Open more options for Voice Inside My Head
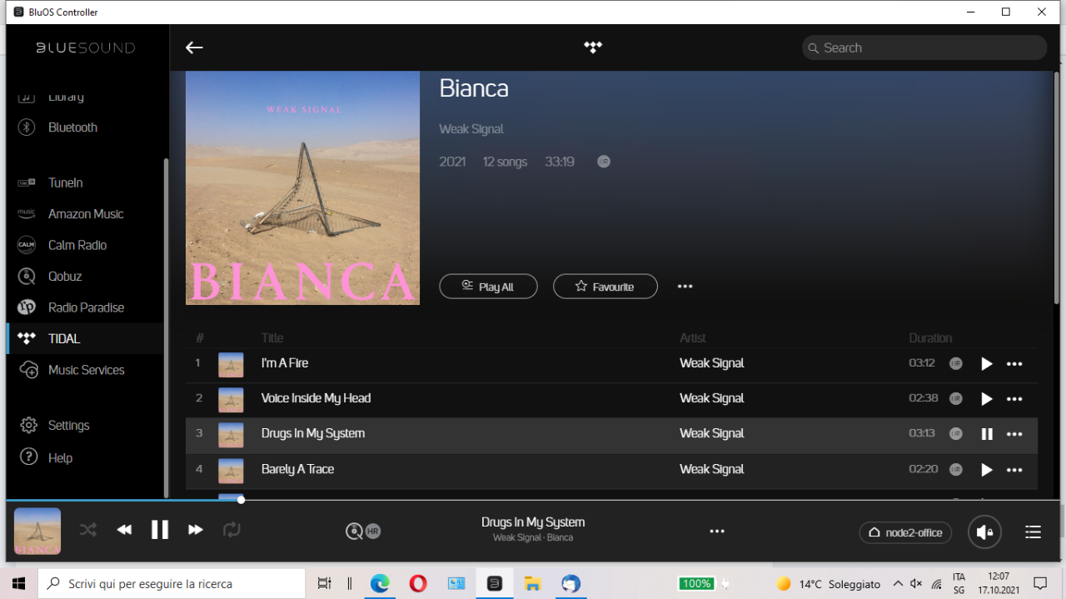Screen dimensions: 1066x599 click(1014, 399)
